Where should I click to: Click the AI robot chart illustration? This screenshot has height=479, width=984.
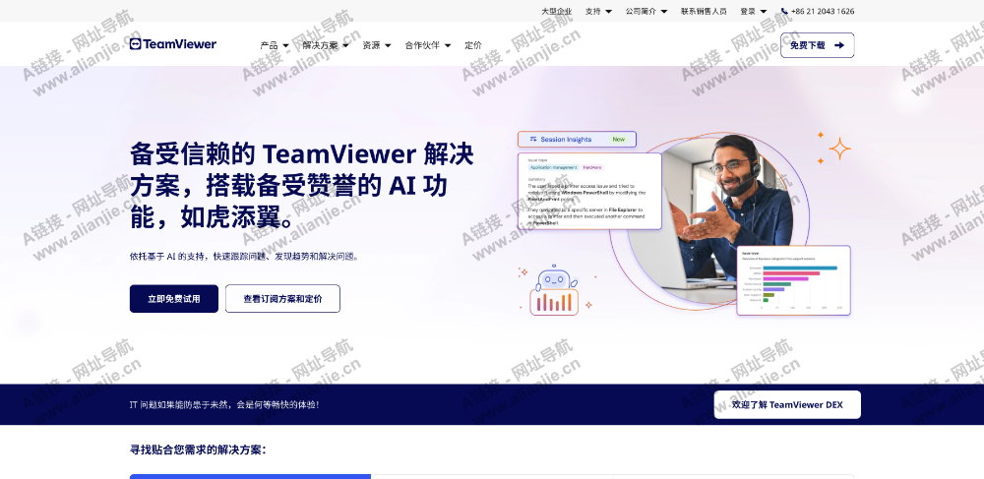[553, 289]
